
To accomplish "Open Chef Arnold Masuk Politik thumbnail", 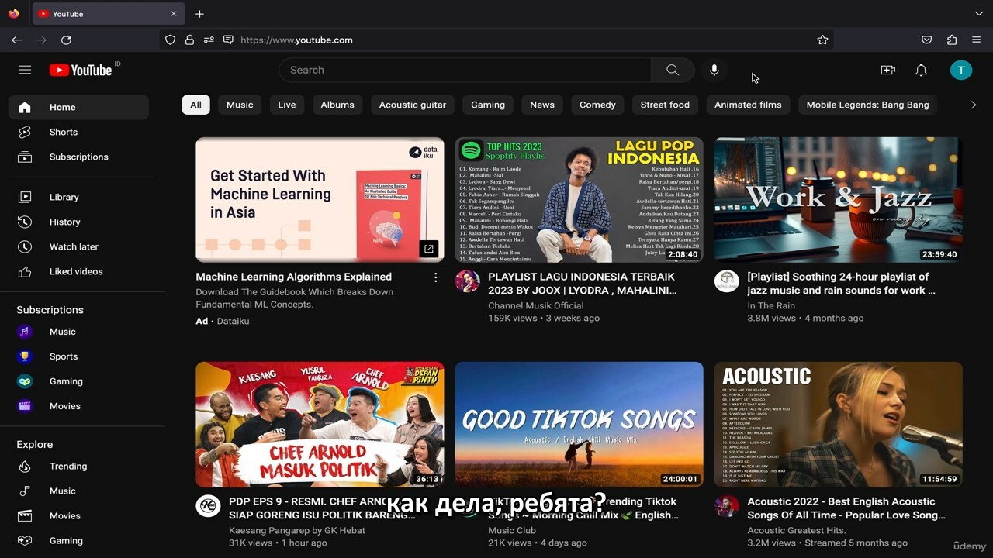I will 320,425.
